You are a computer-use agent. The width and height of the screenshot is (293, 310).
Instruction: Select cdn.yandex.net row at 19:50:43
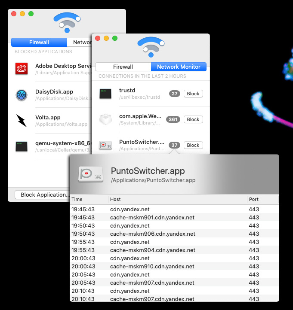pyautogui.click(x=174, y=225)
